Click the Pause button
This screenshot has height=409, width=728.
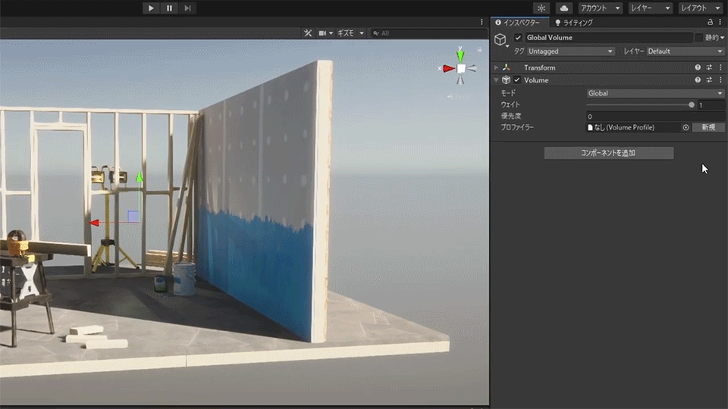point(169,8)
